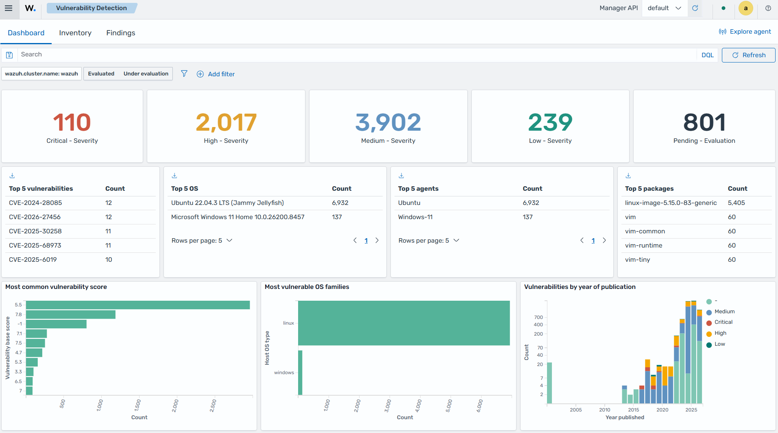Click the Add filter link

click(x=221, y=74)
